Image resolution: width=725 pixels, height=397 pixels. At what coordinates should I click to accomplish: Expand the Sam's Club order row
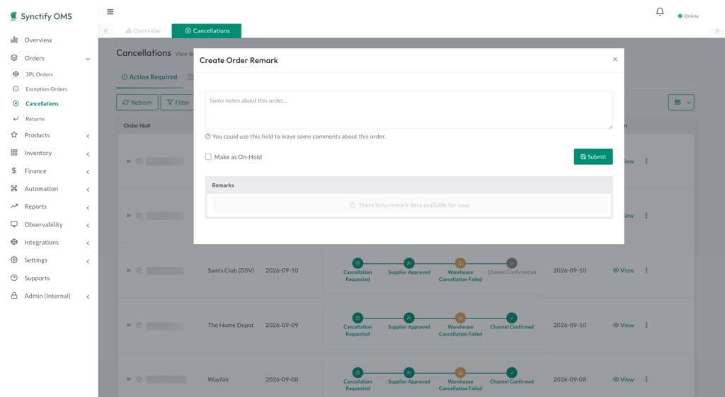[129, 270]
